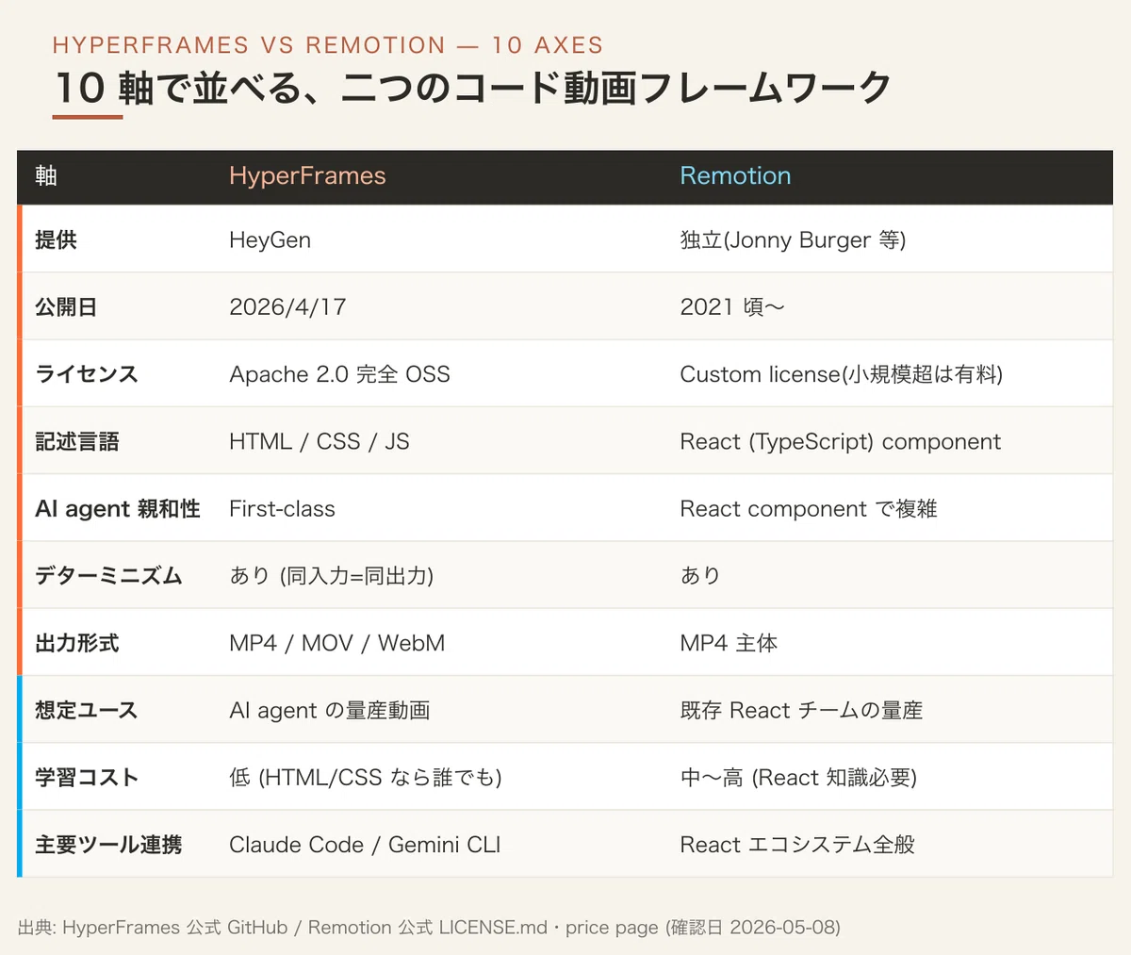Select the 'Custom license(小規模超は有料)' cell

pyautogui.click(x=842, y=374)
